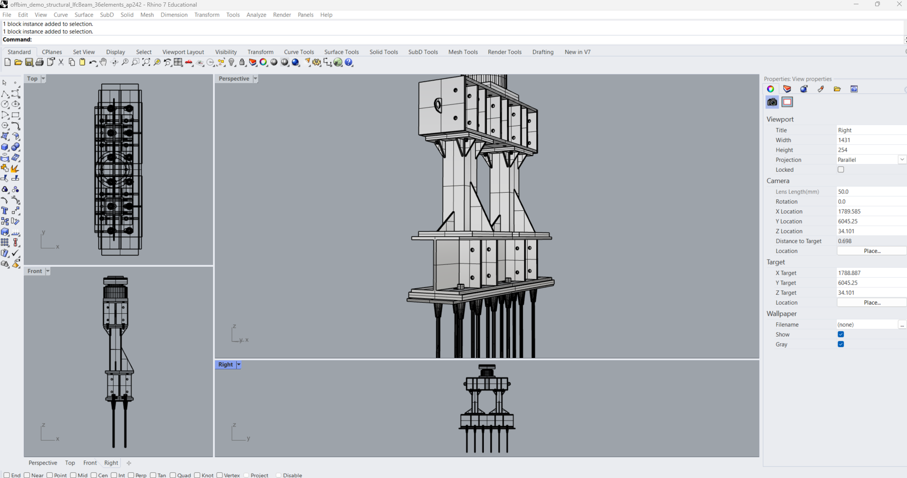Open the Projection dropdown showing Parallel
The image size is (907, 478).
902,159
